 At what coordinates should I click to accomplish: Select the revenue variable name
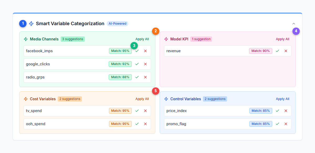pos(174,51)
